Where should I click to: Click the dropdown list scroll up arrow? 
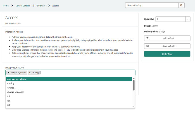click(134, 78)
